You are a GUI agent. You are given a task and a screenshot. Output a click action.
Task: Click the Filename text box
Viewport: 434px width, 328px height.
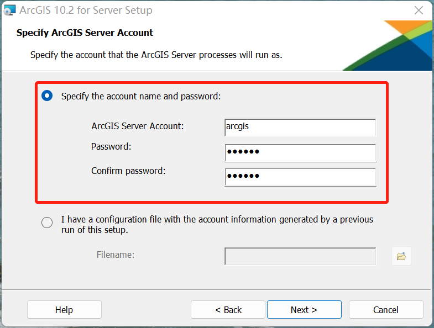(x=300, y=256)
